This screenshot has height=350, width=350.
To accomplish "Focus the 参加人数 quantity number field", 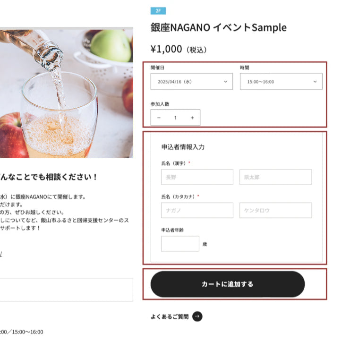I will (175, 118).
